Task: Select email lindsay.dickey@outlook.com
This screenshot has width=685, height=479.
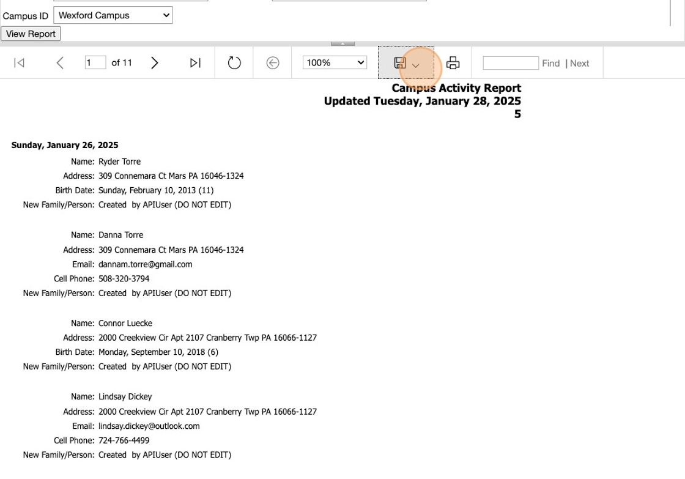Action: coord(149,426)
